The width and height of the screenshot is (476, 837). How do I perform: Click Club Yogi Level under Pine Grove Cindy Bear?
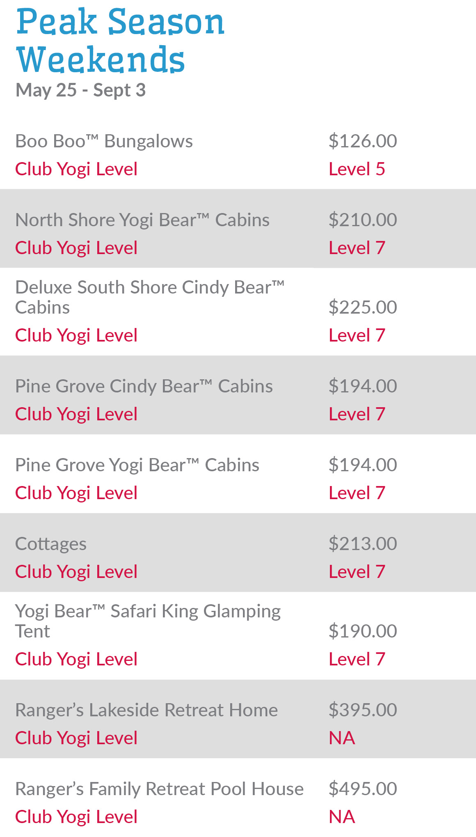click(x=76, y=414)
